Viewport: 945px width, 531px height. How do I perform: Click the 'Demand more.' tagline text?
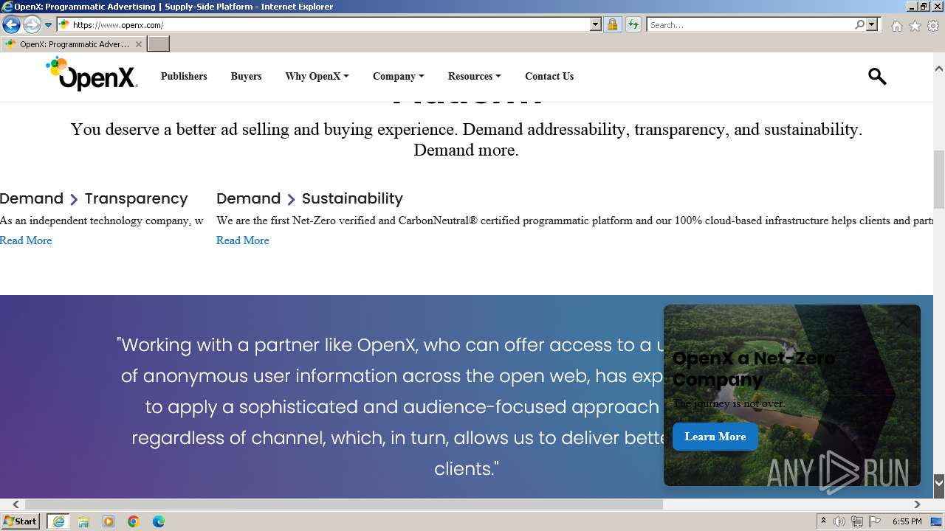pos(466,150)
